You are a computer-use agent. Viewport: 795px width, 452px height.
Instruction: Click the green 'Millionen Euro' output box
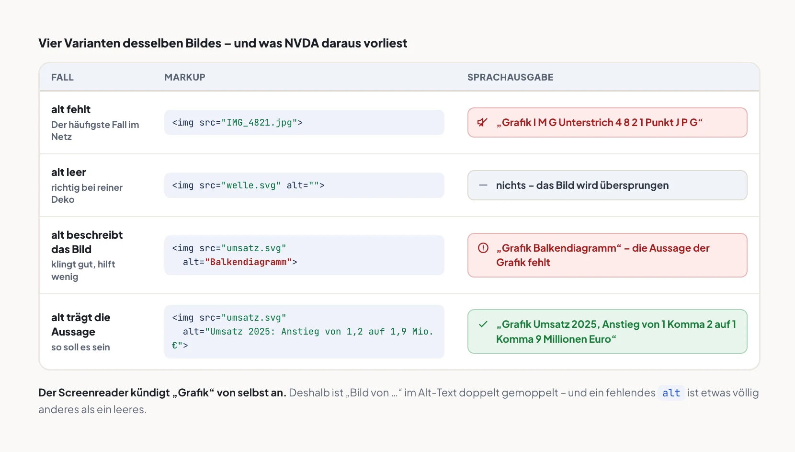click(607, 332)
